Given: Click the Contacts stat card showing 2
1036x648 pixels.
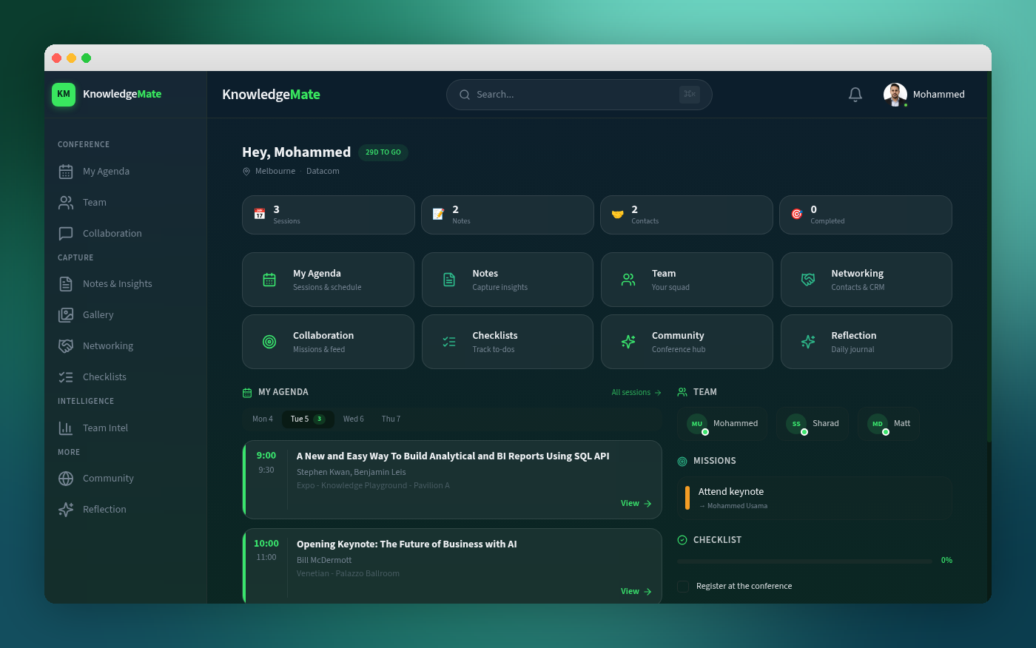Looking at the screenshot, I should 687,215.
